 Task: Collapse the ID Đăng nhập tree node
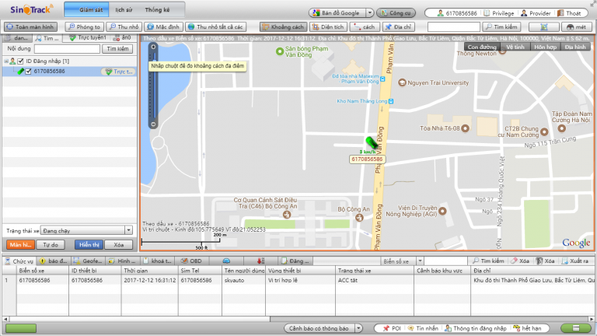pyautogui.click(x=5, y=61)
